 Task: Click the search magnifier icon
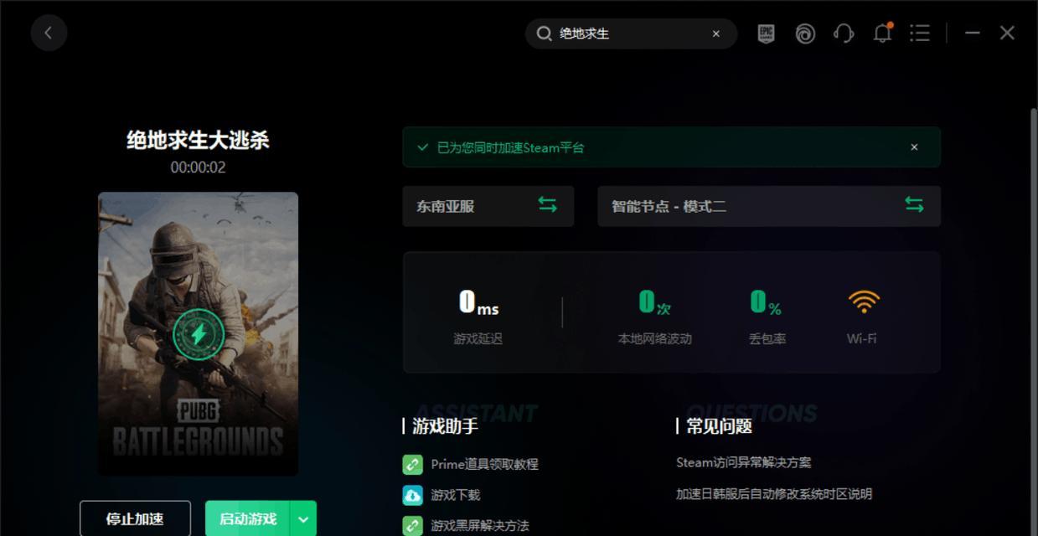coord(545,33)
